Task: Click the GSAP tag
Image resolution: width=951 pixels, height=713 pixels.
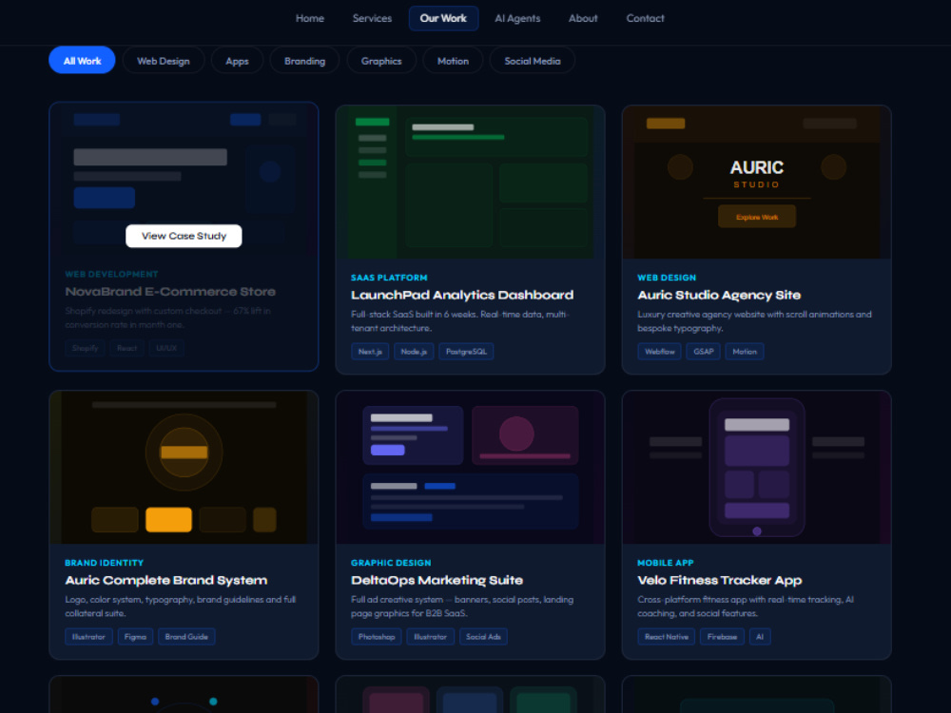Action: coord(704,352)
